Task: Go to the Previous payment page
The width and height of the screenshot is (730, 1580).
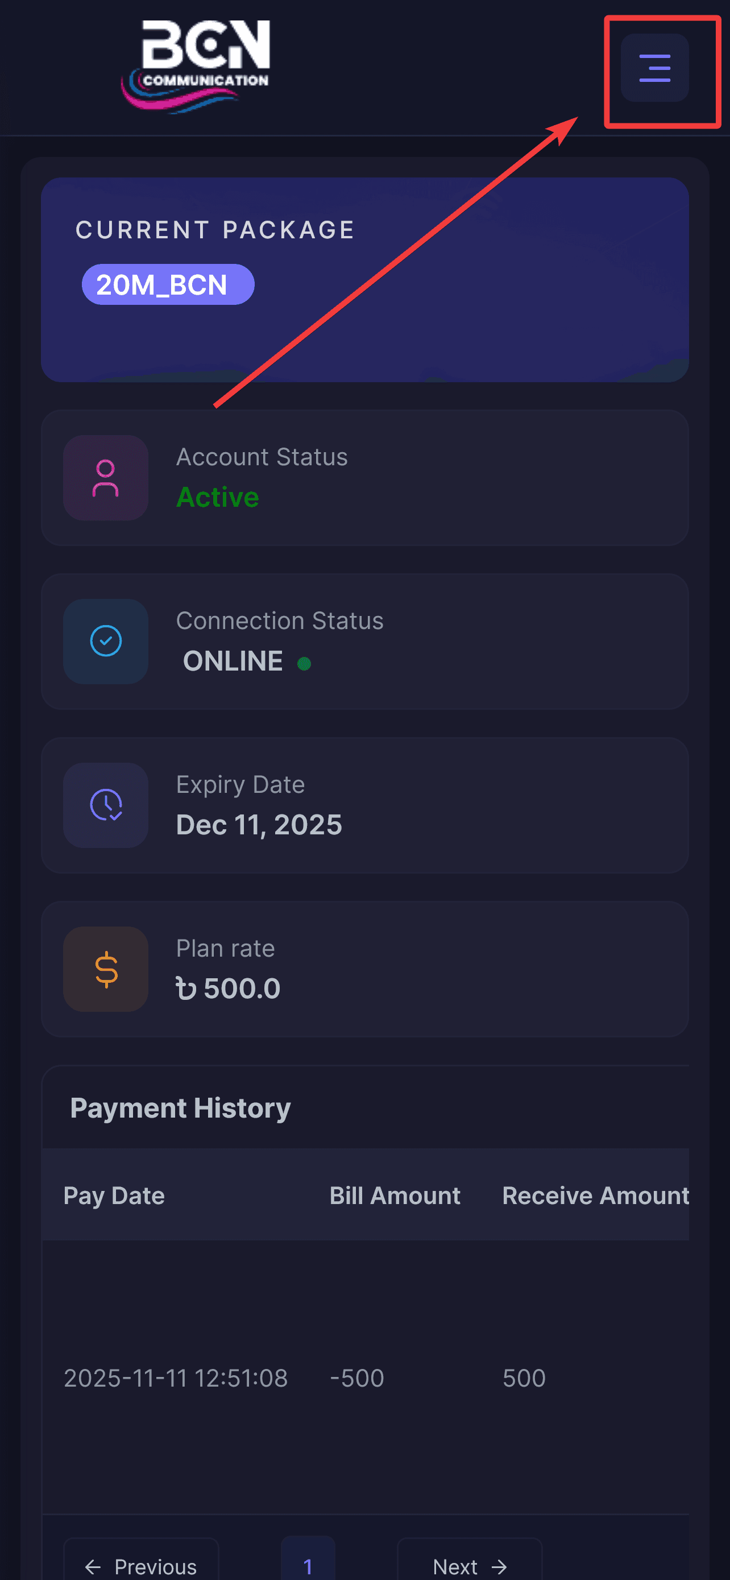Action: (141, 1566)
